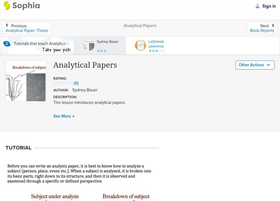
Task: Click the Other Actions chevron icon
Action: pos(268,65)
